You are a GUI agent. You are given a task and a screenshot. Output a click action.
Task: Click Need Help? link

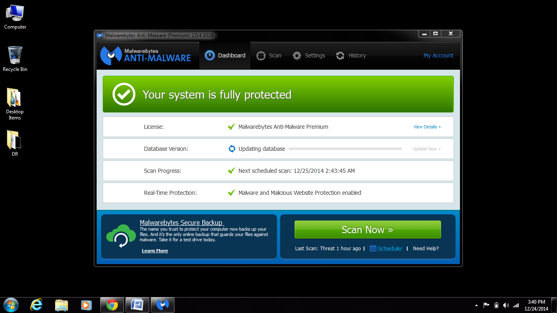(x=426, y=249)
